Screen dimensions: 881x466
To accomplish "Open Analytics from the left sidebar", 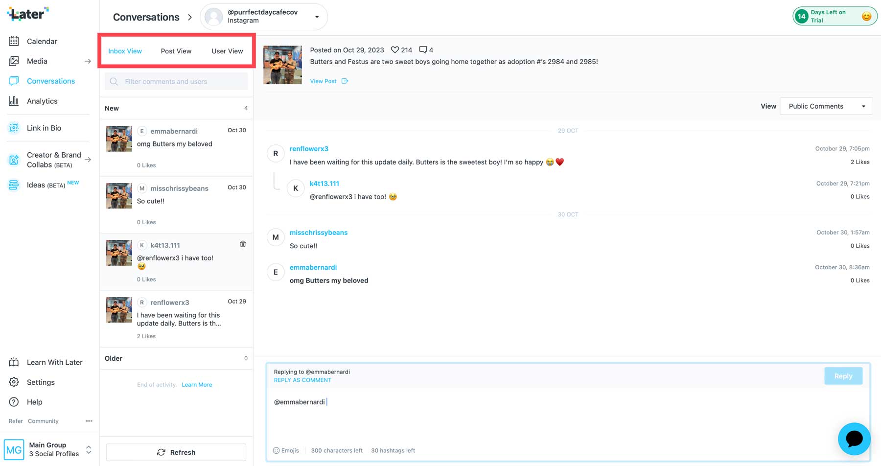I will (x=42, y=101).
